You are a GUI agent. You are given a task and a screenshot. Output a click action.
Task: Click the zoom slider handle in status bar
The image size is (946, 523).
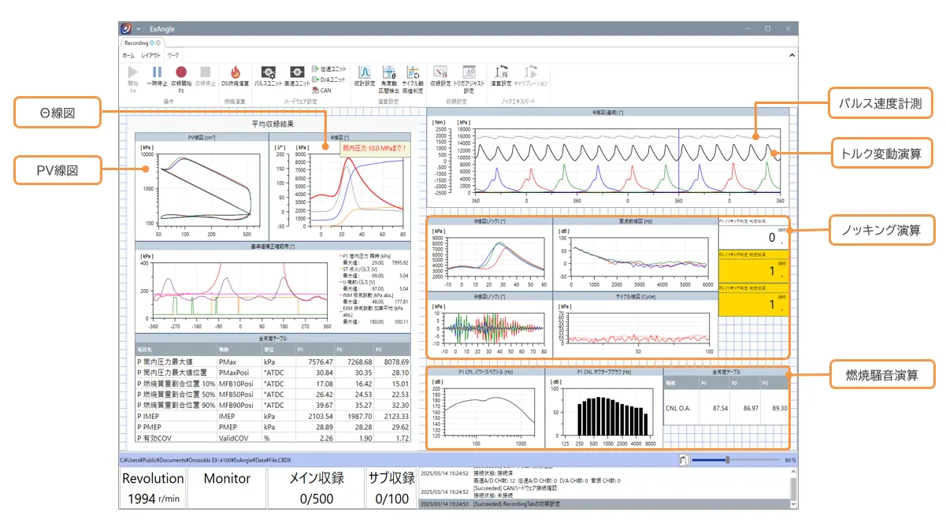pos(728,459)
